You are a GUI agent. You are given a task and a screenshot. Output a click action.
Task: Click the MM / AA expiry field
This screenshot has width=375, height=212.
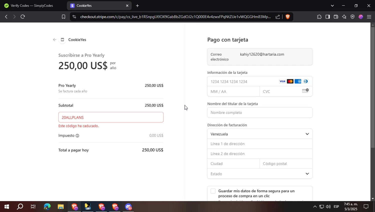point(233,91)
